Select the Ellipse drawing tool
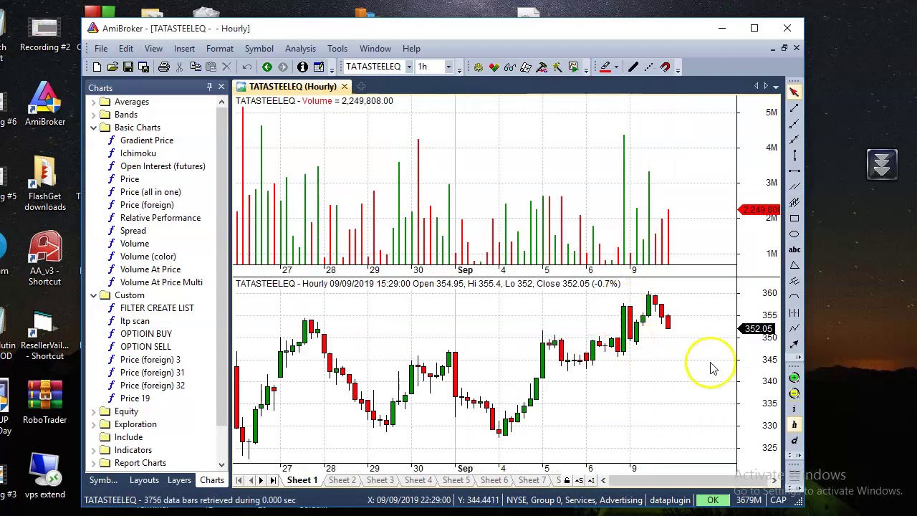The width and height of the screenshot is (917, 516). pyautogui.click(x=794, y=234)
